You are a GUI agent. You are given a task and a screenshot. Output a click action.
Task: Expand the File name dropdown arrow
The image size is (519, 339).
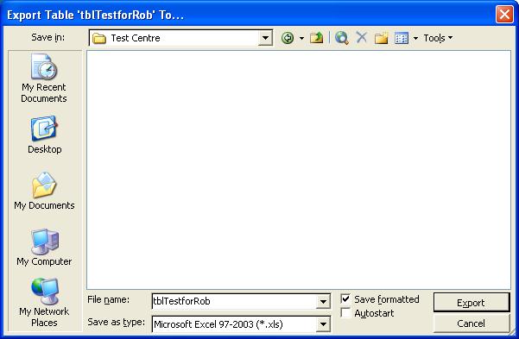[323, 301]
